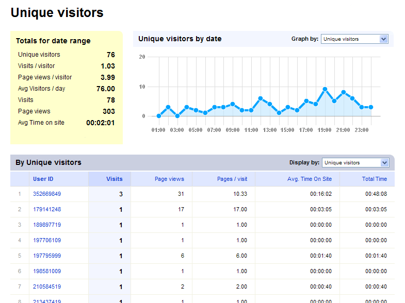Click row number 1 in the table
Screen dimensions: 405x303
pyautogui.click(x=20, y=194)
